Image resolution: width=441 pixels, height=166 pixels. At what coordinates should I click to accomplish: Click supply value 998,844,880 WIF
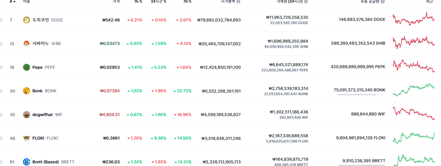368,115
